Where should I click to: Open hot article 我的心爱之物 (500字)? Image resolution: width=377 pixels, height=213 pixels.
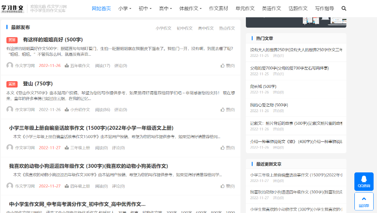269,105
